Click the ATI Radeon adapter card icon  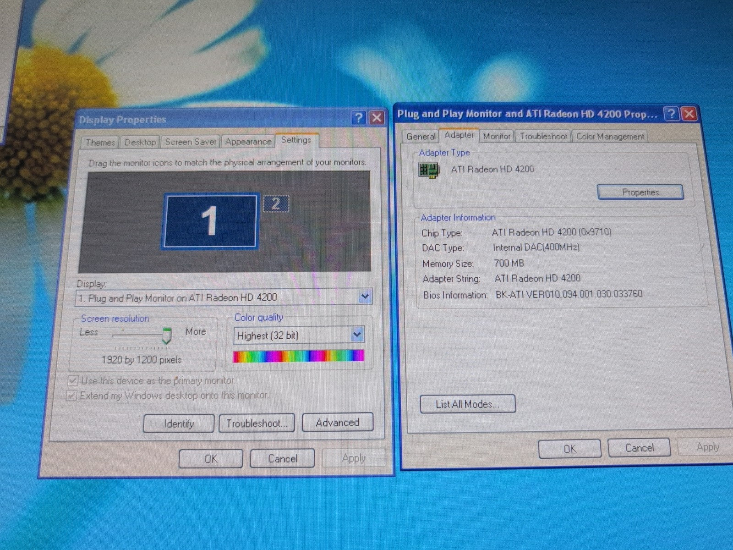point(429,170)
